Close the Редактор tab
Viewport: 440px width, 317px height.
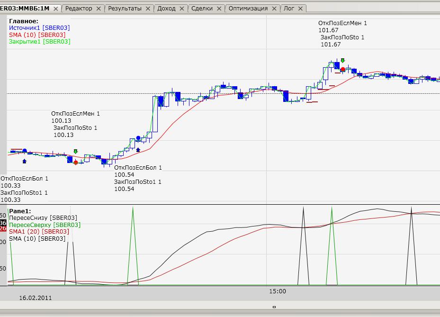pos(99,9)
